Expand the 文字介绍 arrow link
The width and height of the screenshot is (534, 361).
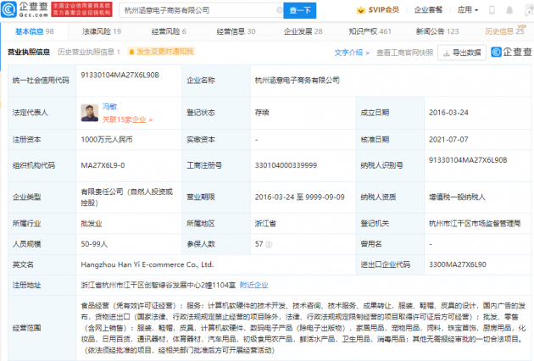[352, 53]
